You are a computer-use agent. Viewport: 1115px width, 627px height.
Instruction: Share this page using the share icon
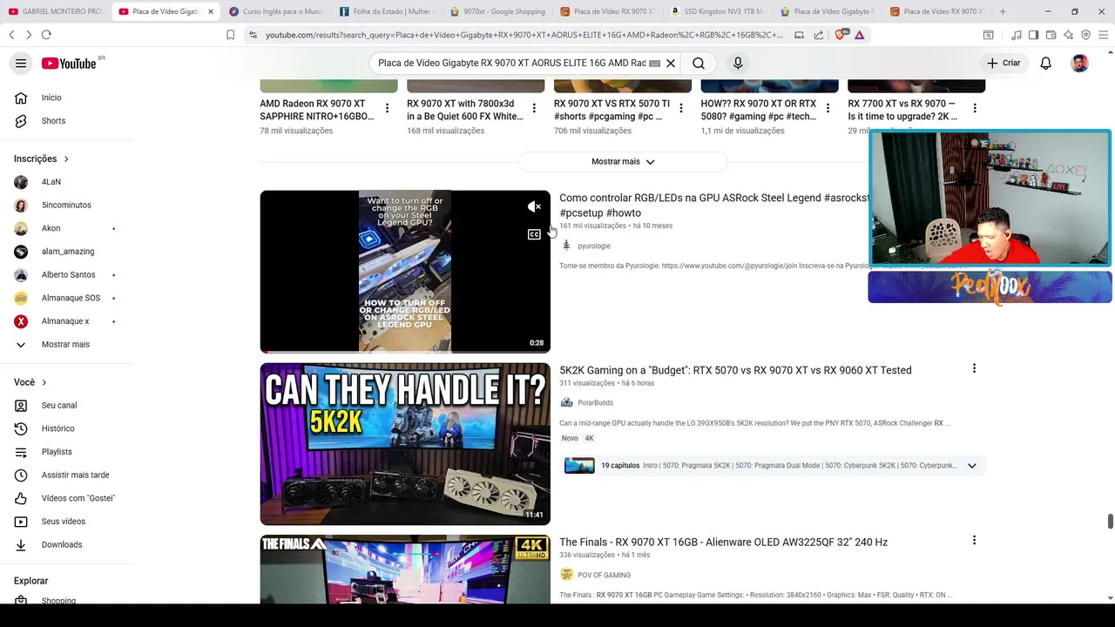tap(819, 35)
